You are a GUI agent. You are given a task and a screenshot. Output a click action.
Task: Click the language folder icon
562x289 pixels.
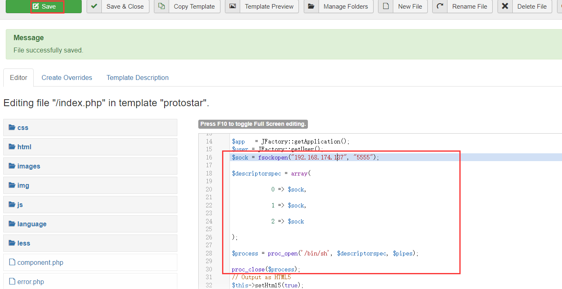12,224
